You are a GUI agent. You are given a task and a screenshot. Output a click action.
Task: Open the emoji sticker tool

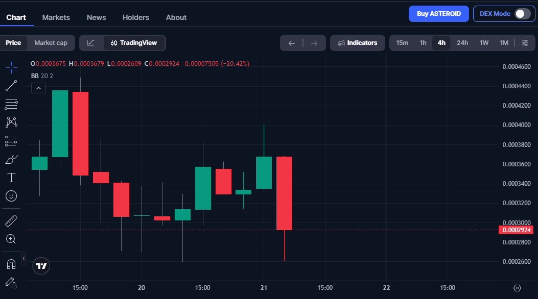click(11, 195)
